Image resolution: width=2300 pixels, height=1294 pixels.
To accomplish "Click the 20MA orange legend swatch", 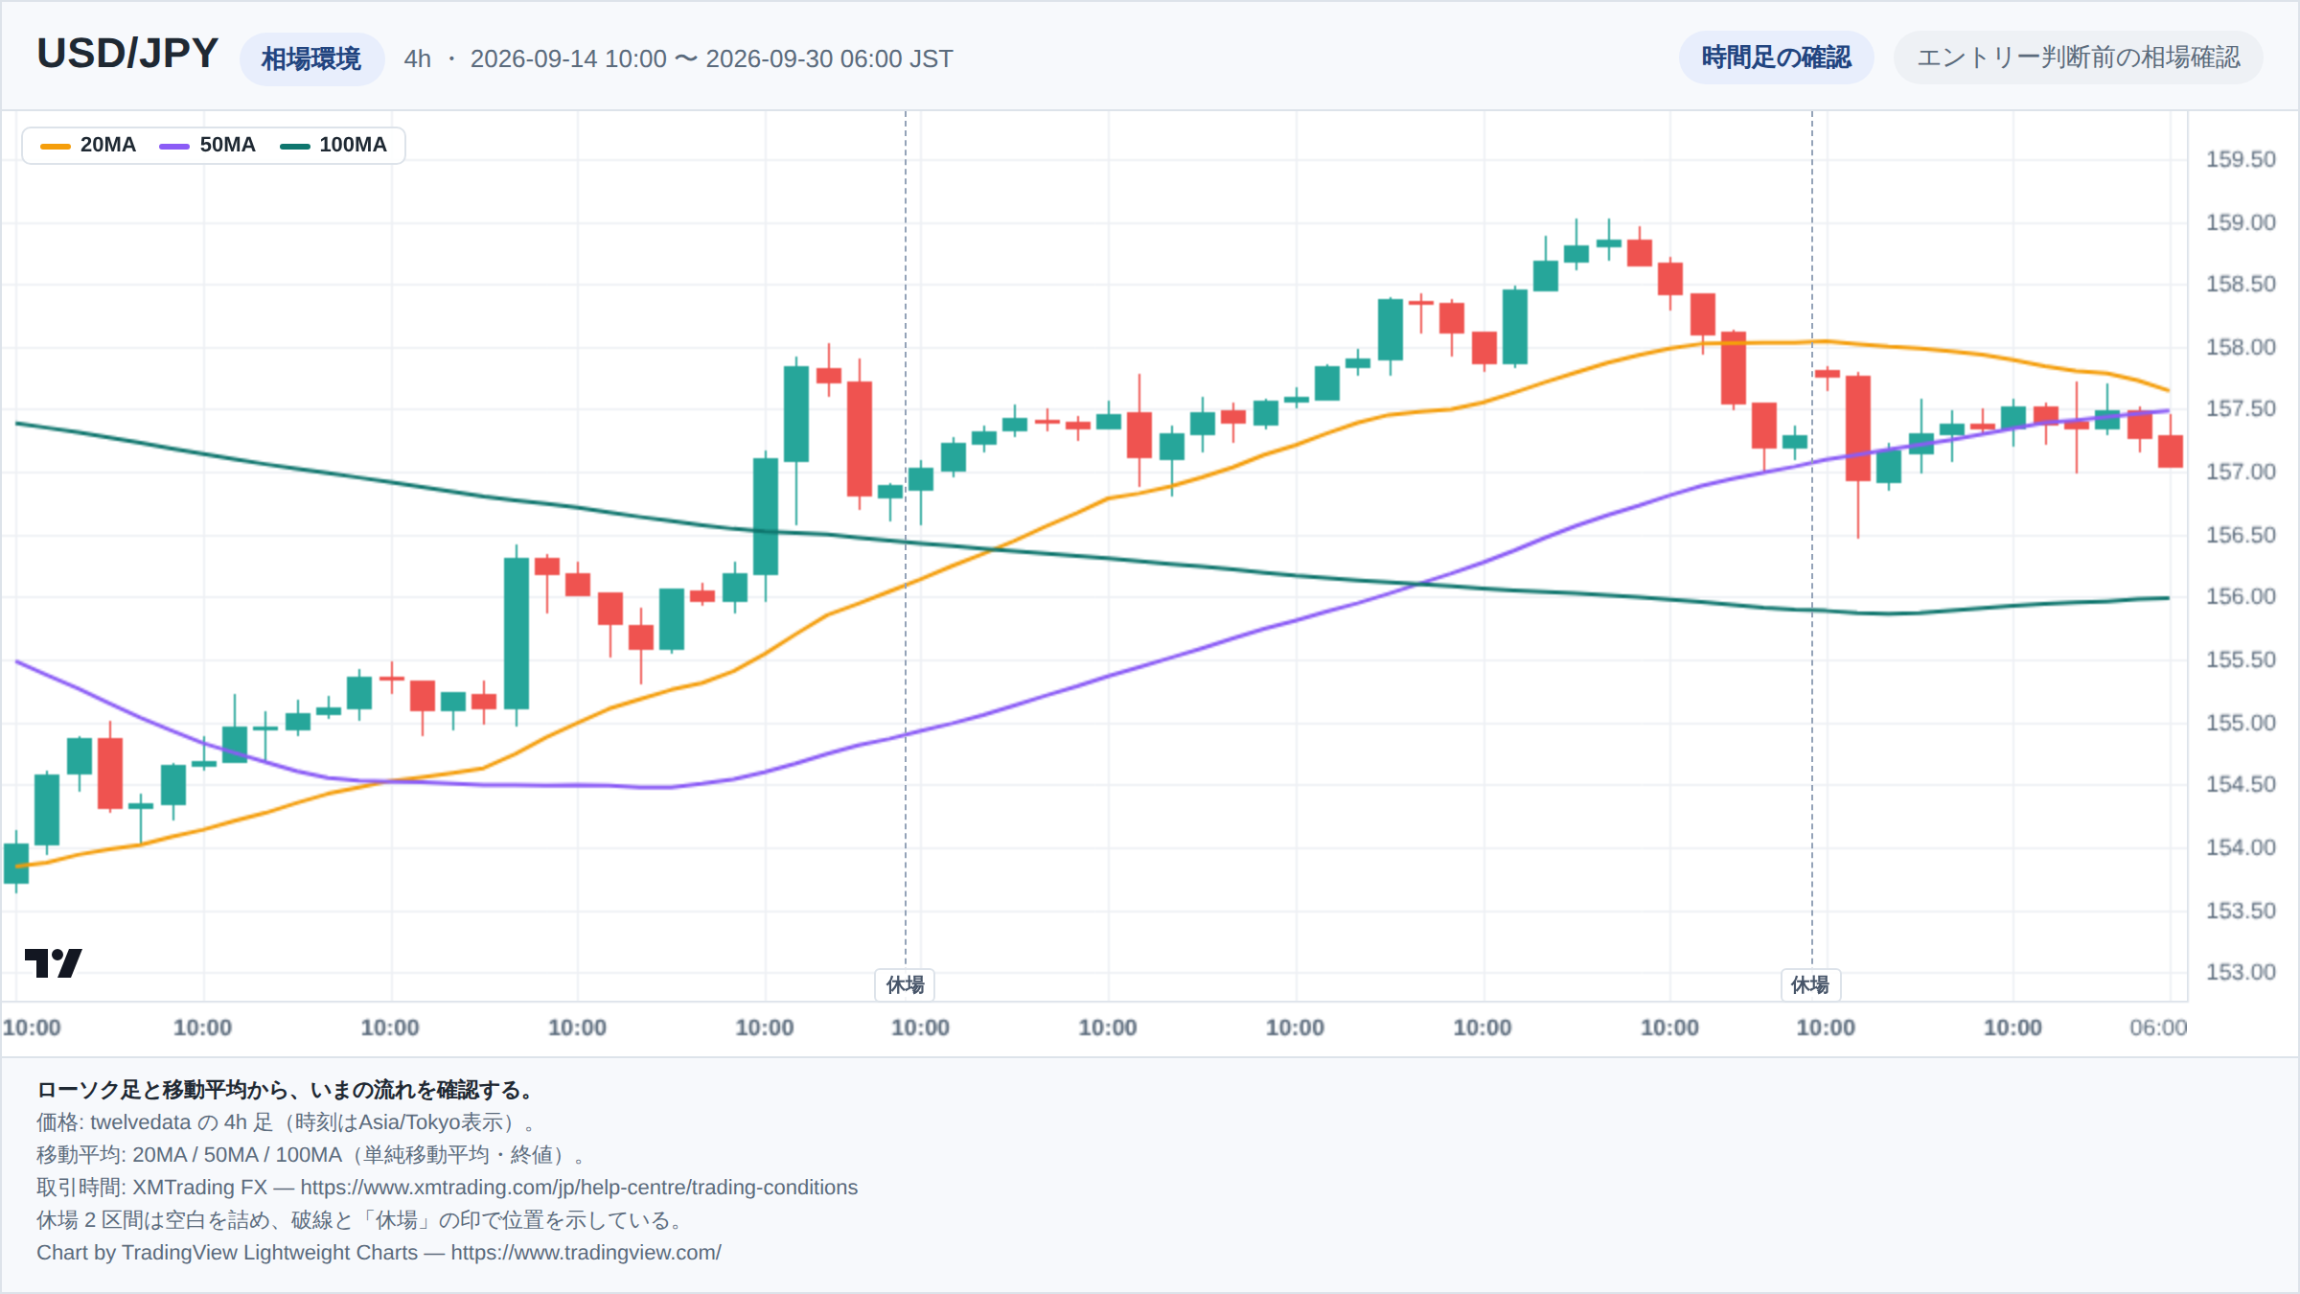I will 56,146.
